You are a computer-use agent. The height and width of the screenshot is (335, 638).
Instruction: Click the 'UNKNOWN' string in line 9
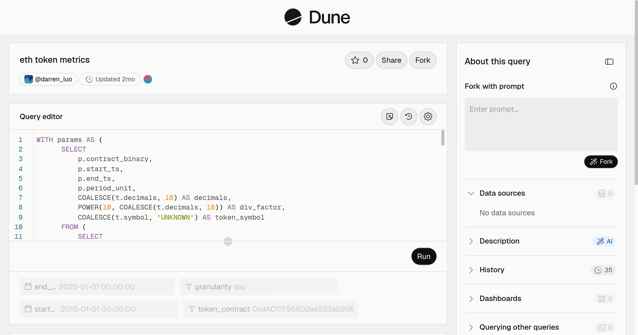[x=175, y=217]
